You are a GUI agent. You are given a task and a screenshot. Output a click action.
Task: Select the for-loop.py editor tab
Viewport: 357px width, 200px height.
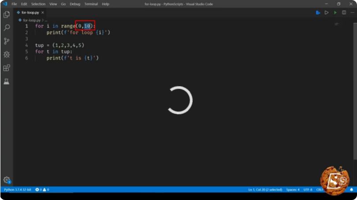pyautogui.click(x=30, y=12)
